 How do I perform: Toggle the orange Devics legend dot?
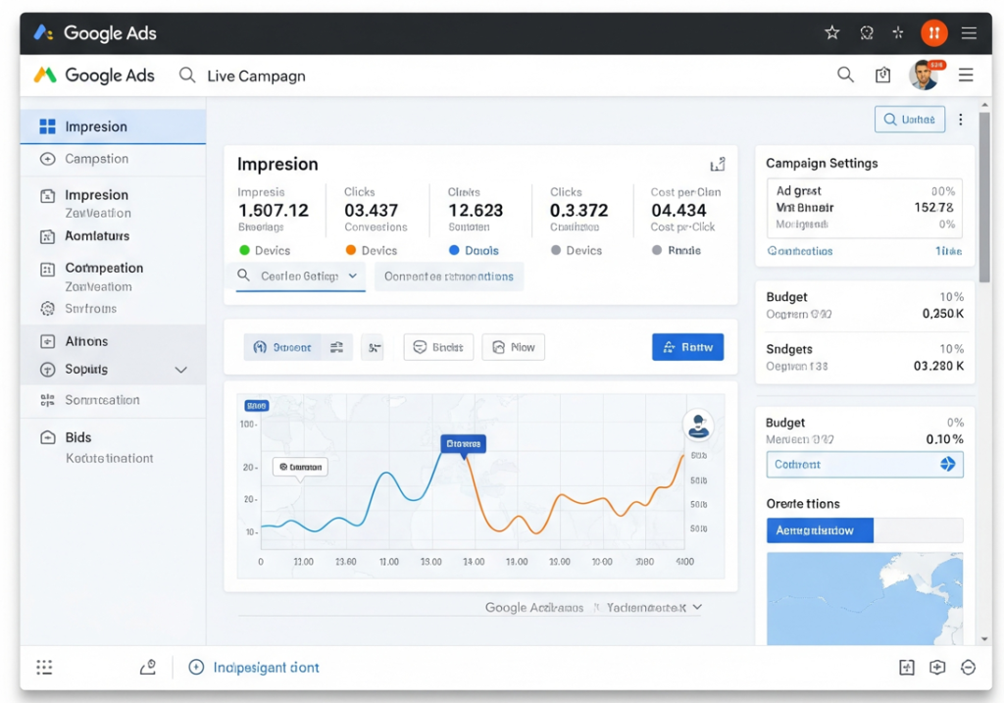[x=351, y=250]
